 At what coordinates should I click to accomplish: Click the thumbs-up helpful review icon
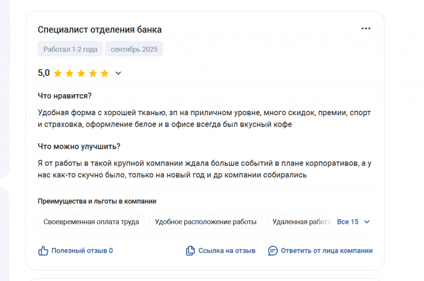(43, 251)
